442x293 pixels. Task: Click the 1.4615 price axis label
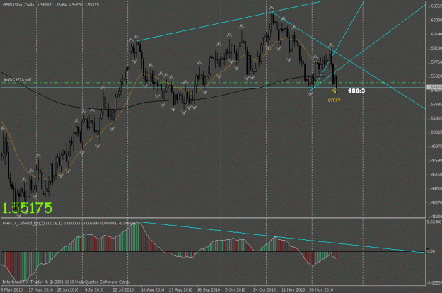pyautogui.click(x=434, y=175)
